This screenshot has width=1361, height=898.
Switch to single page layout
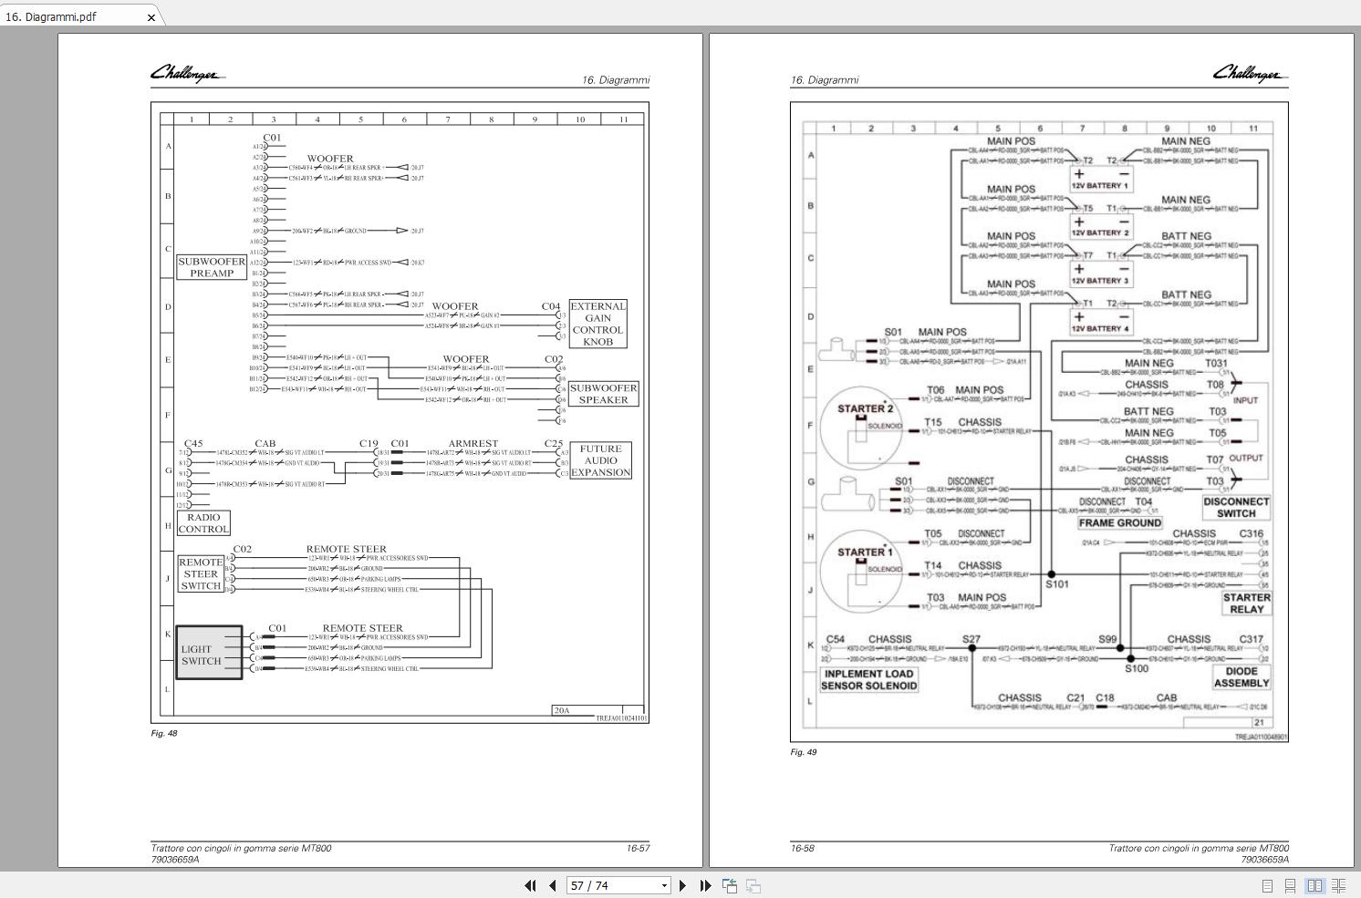[1267, 885]
